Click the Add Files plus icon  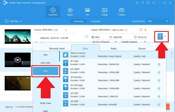click(x=7, y=21)
